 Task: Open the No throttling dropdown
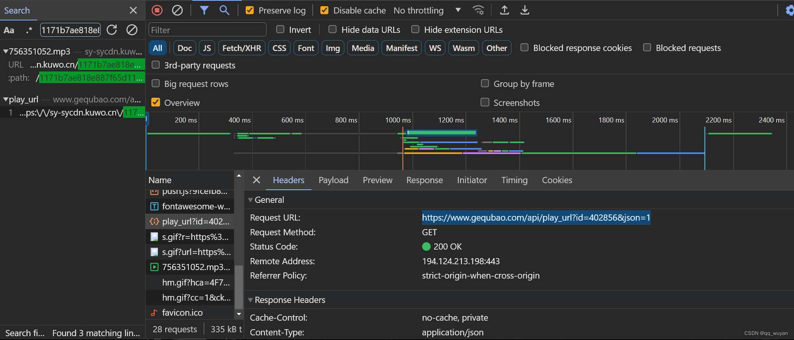coord(427,10)
